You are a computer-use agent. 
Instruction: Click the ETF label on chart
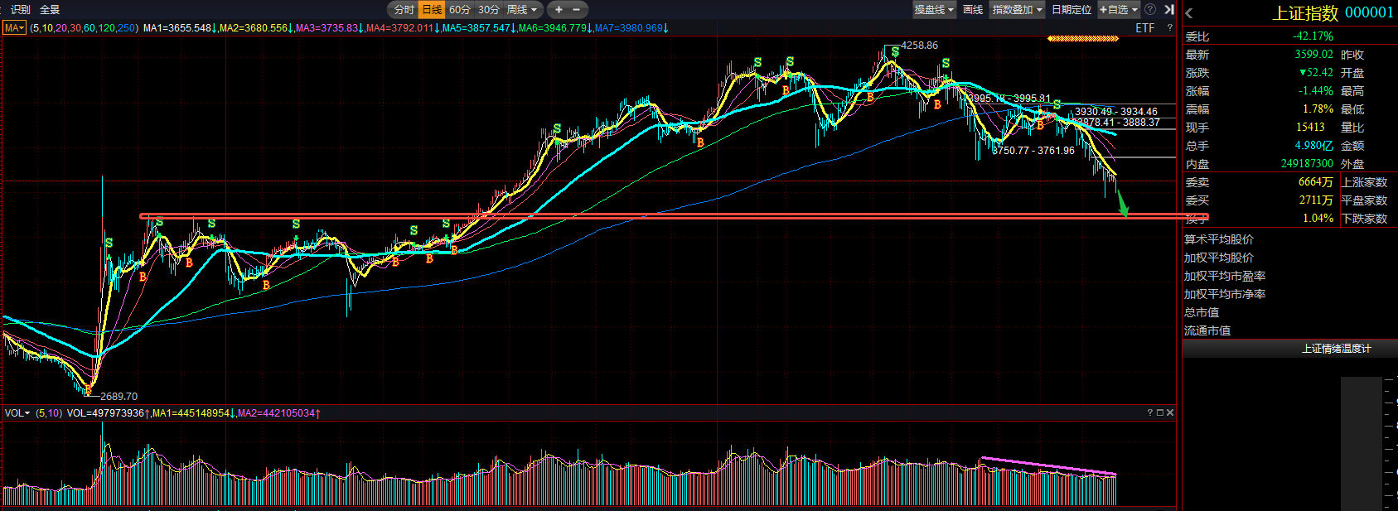click(x=1144, y=28)
